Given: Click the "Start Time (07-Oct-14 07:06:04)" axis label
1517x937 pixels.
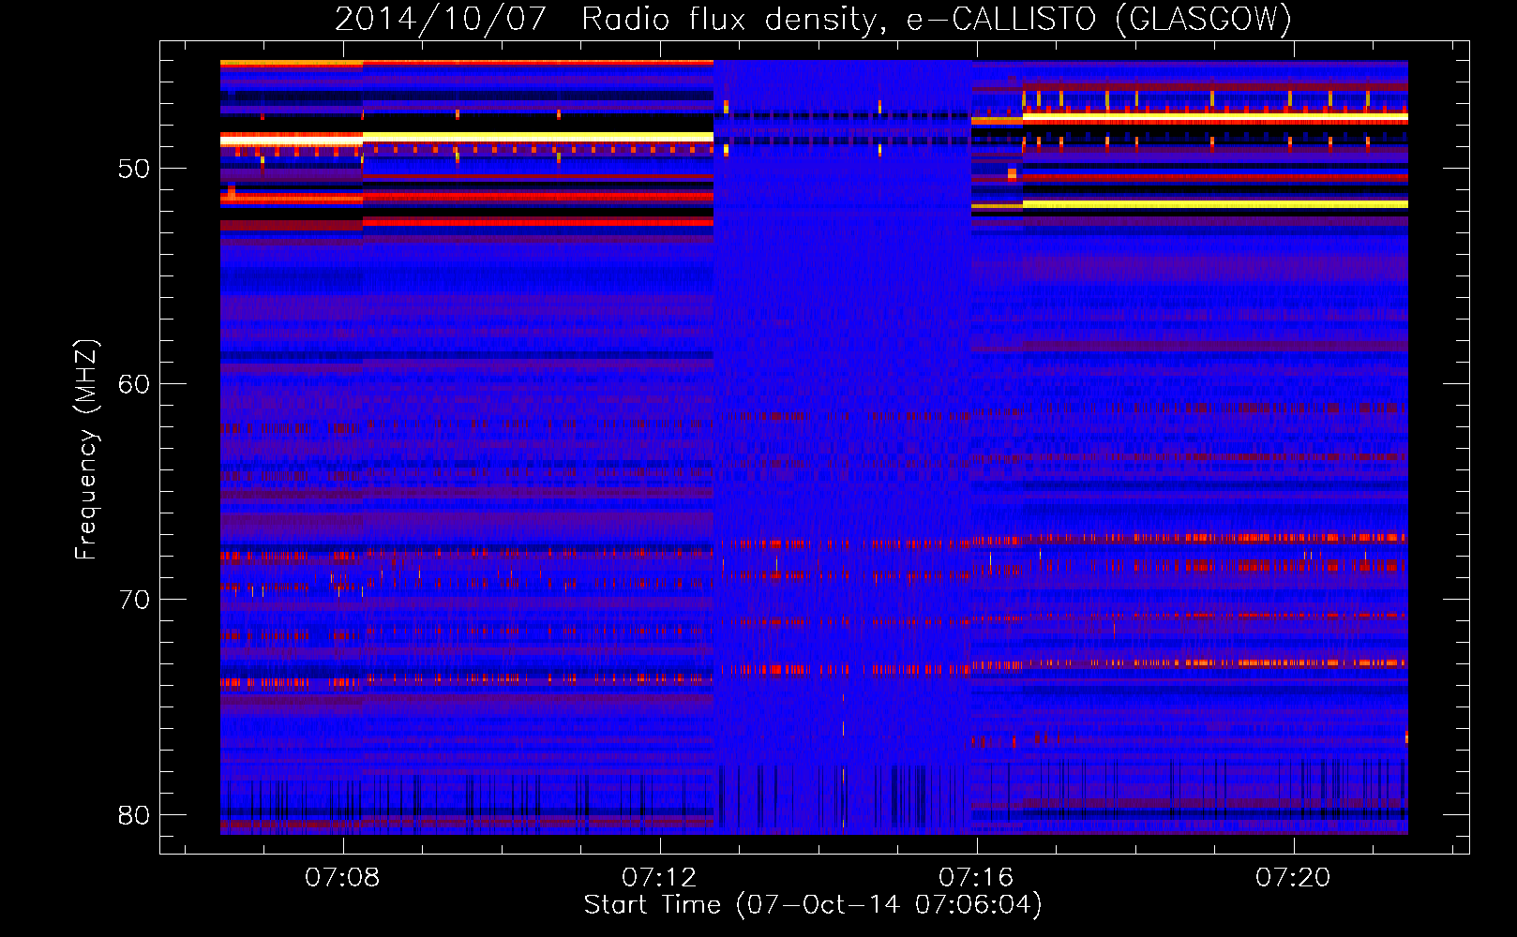Looking at the screenshot, I should click(813, 905).
